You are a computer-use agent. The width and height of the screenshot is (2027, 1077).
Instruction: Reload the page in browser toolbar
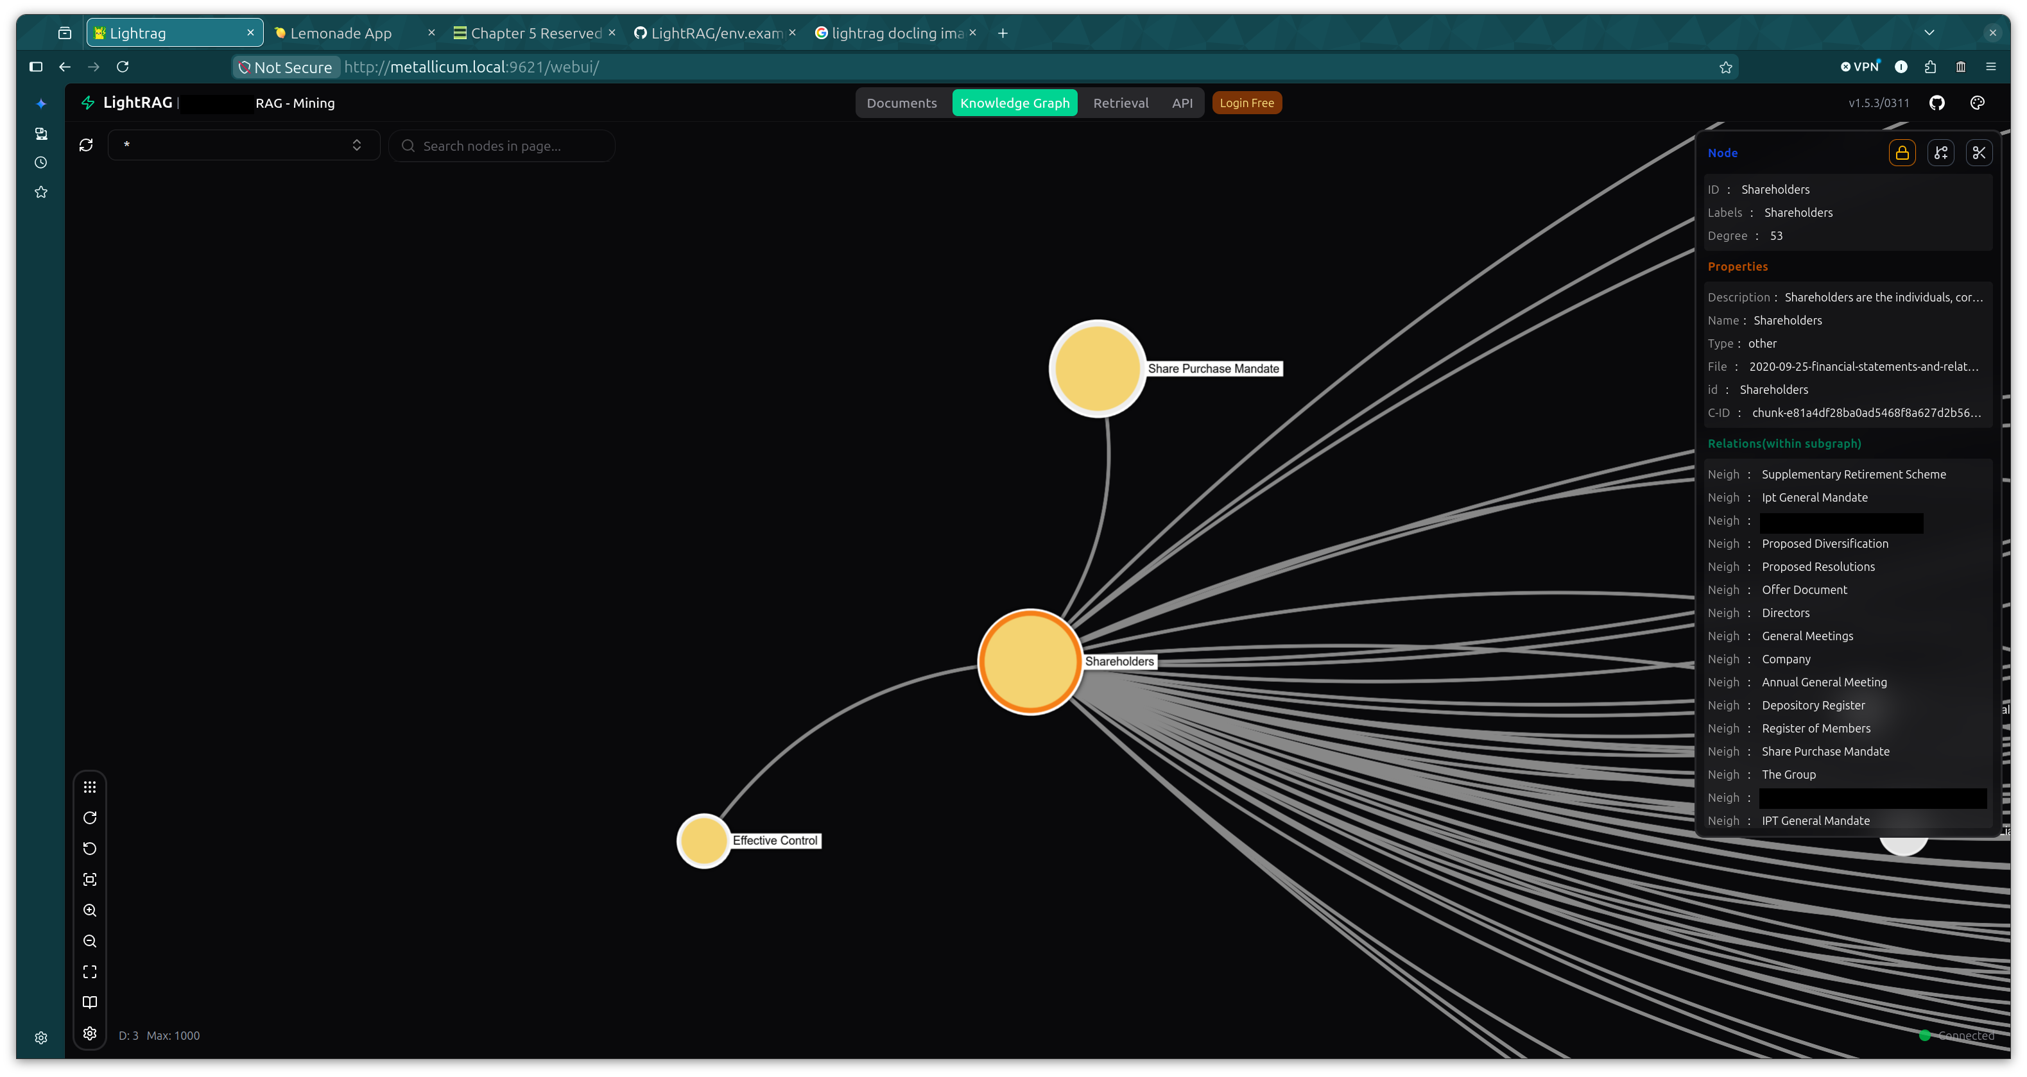[123, 67]
